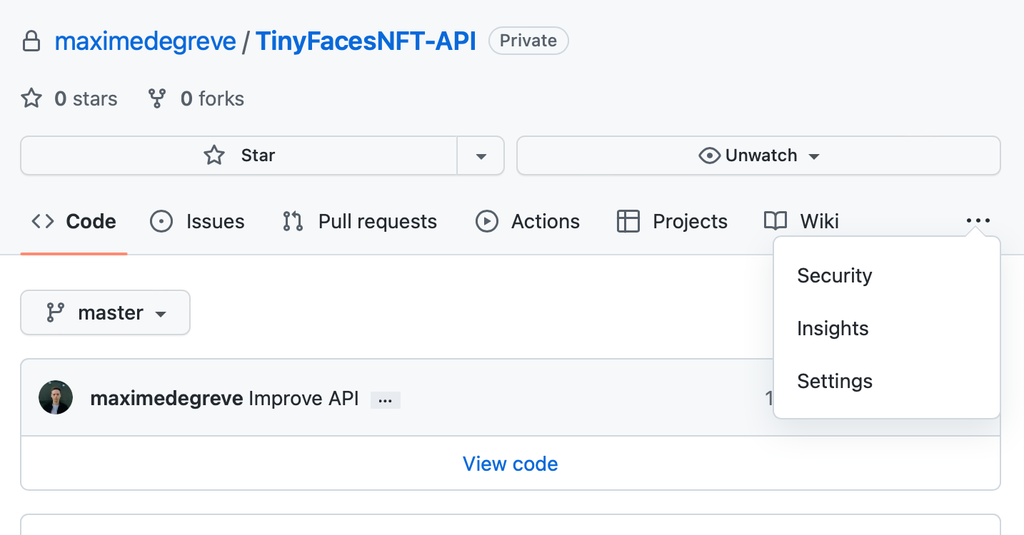Click the private repository lock icon

click(31, 41)
